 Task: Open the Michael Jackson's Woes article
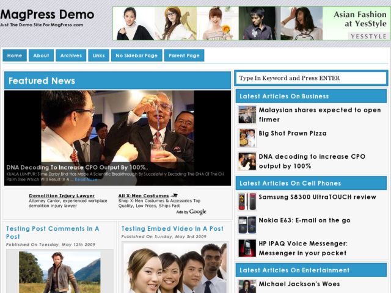tap(299, 284)
